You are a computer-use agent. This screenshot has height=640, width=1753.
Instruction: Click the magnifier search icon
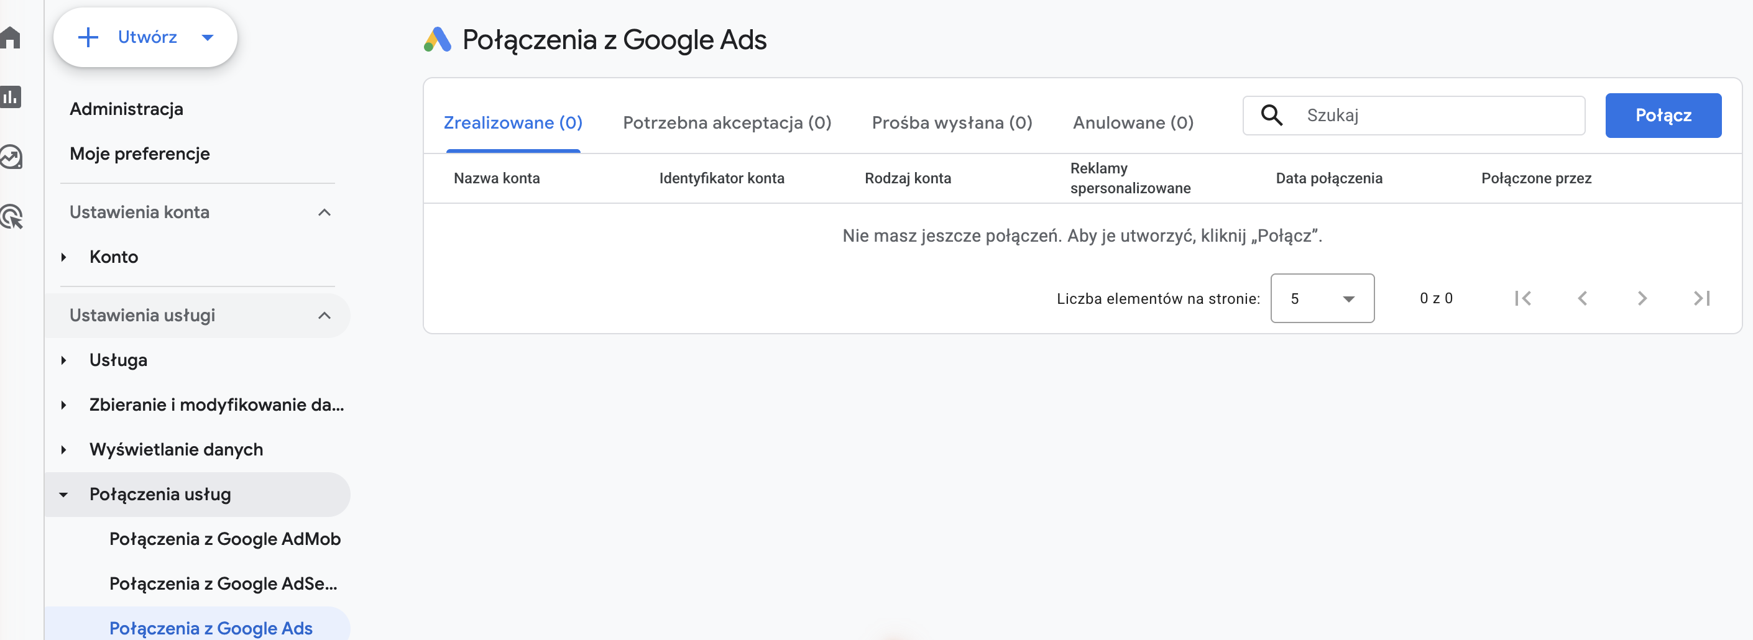point(1271,115)
